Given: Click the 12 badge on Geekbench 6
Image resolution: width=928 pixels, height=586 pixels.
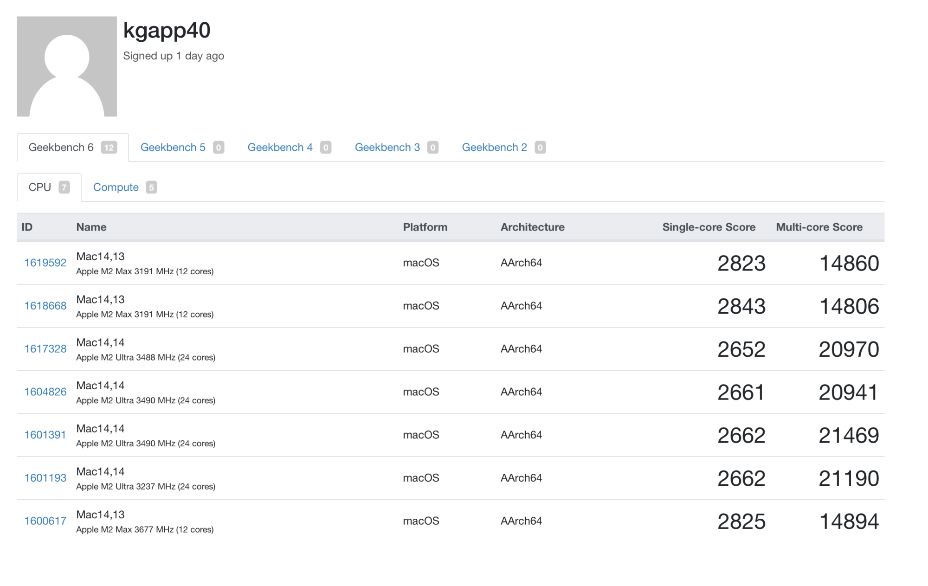Looking at the screenshot, I should (109, 148).
